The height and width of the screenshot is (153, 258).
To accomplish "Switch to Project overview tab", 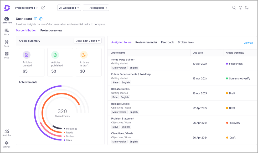I will [51, 30].
